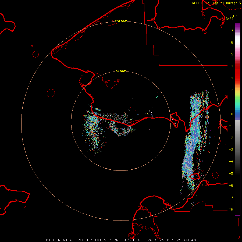Click the "3" value on the dB scale
The image size is (242, 242).
[232, 78]
